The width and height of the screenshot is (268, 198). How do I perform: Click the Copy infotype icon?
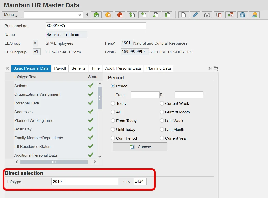(x=219, y=15)
